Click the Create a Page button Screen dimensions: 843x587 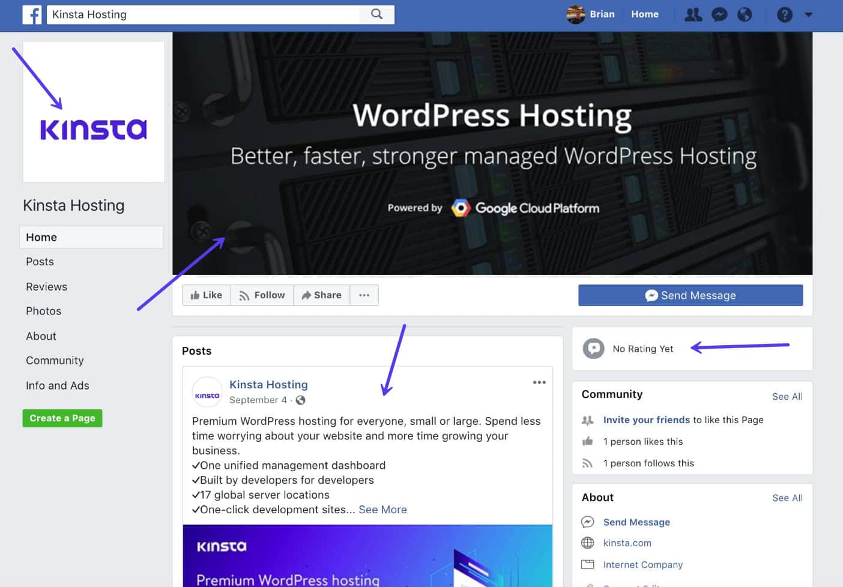[x=62, y=418]
